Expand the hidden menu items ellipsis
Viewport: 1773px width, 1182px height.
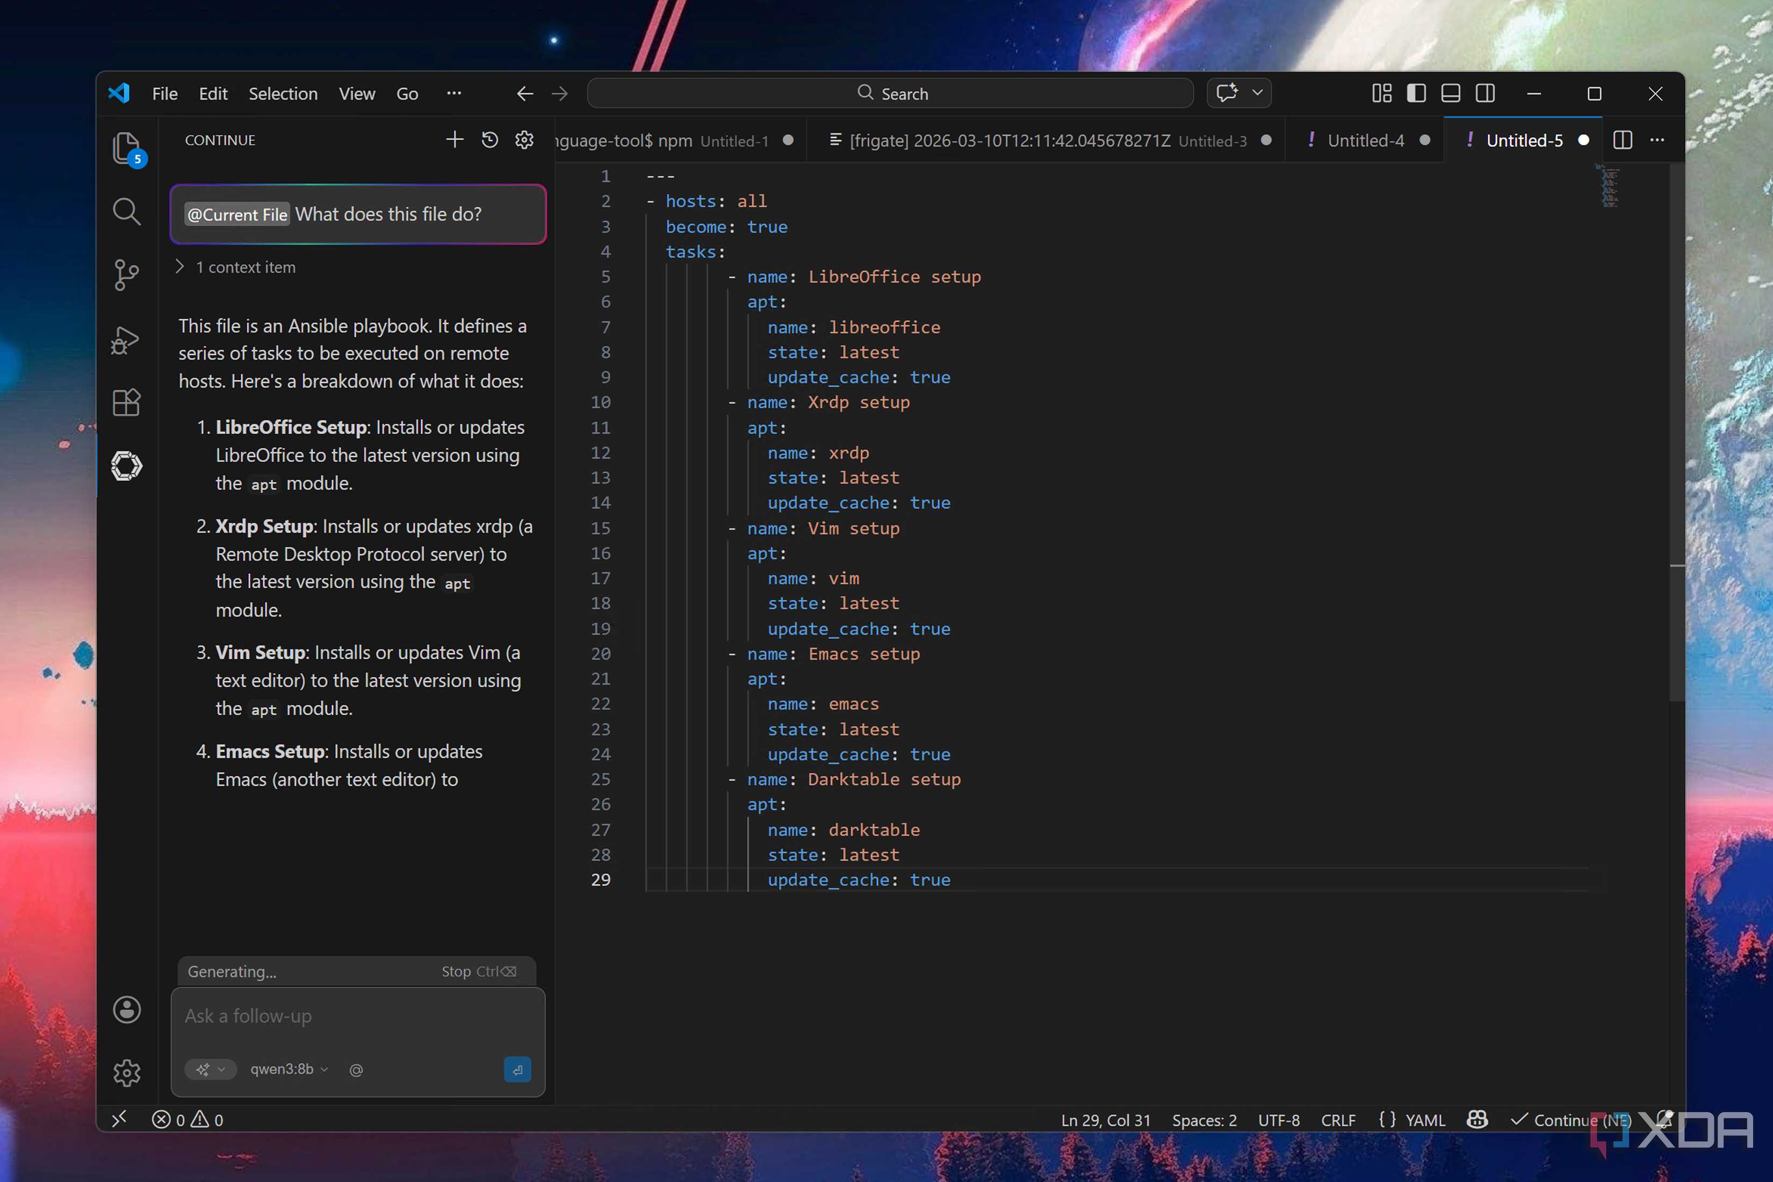coord(454,93)
